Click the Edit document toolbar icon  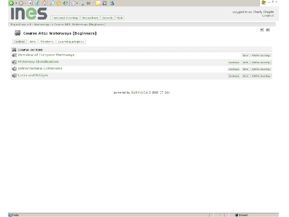tap(89, 3)
